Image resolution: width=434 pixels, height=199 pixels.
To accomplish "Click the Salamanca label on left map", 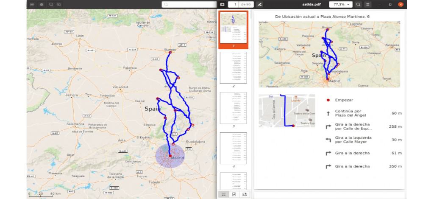I will tap(75, 124).
